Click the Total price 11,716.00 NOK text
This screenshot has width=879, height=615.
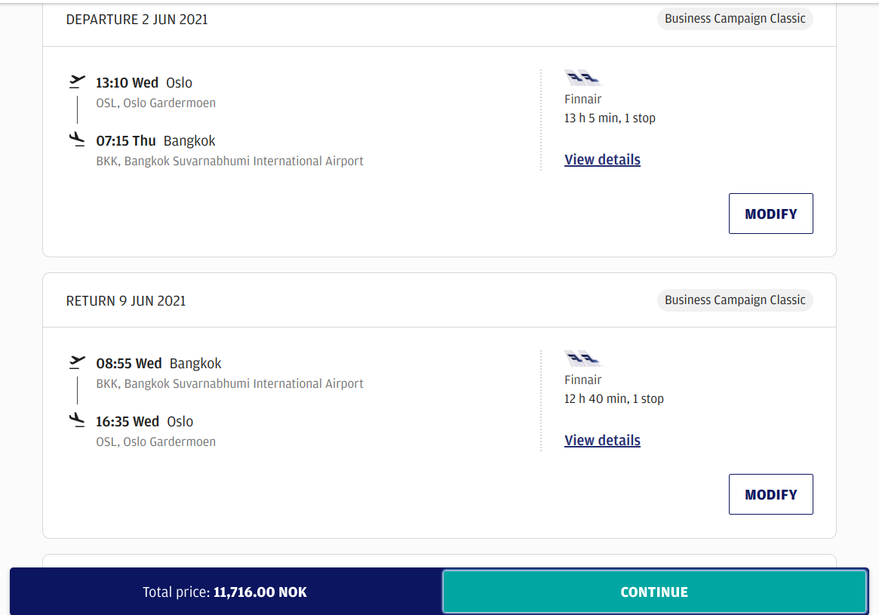pos(225,592)
